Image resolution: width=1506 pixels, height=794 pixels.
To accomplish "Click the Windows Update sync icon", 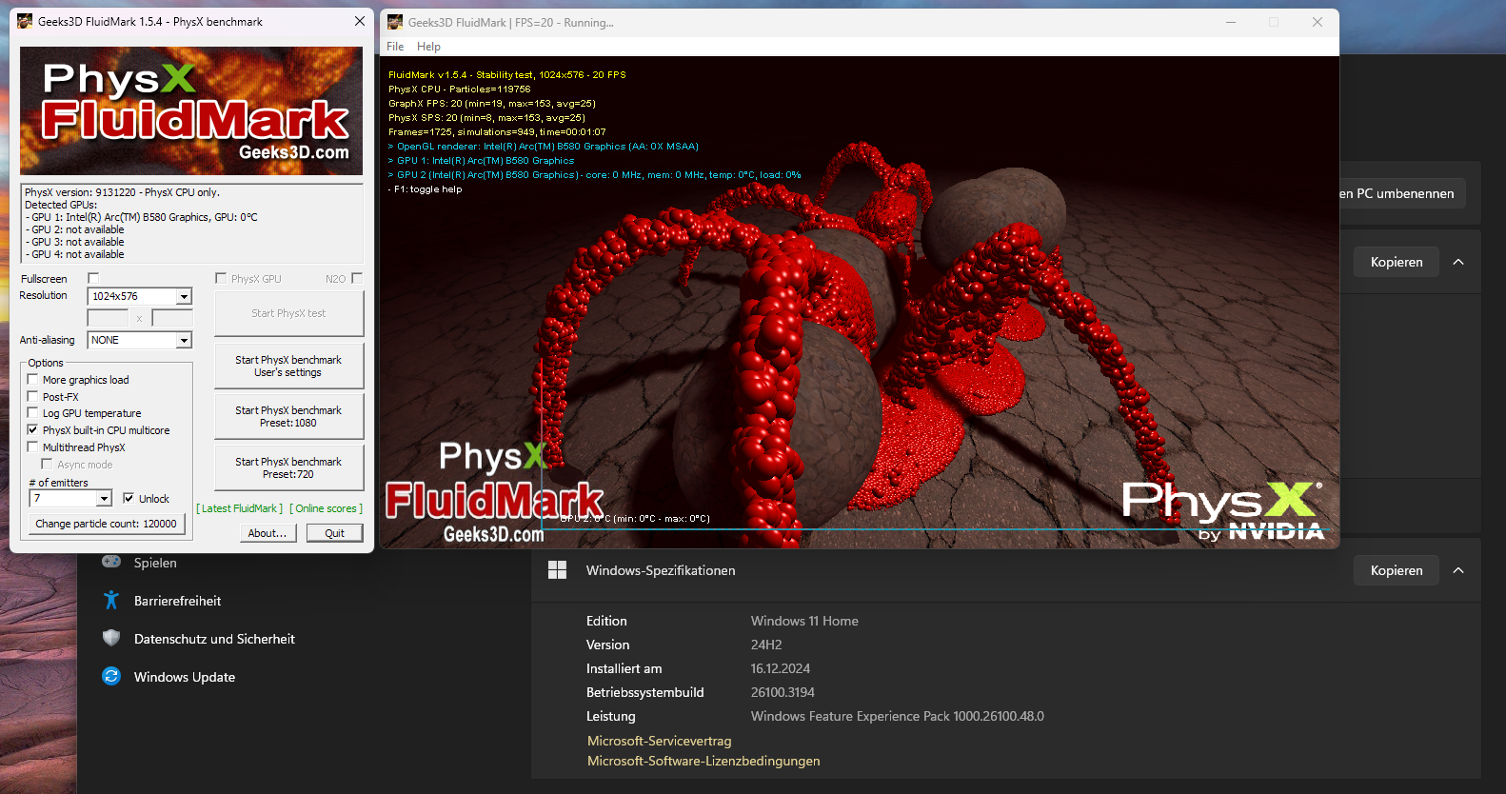I will [111, 676].
